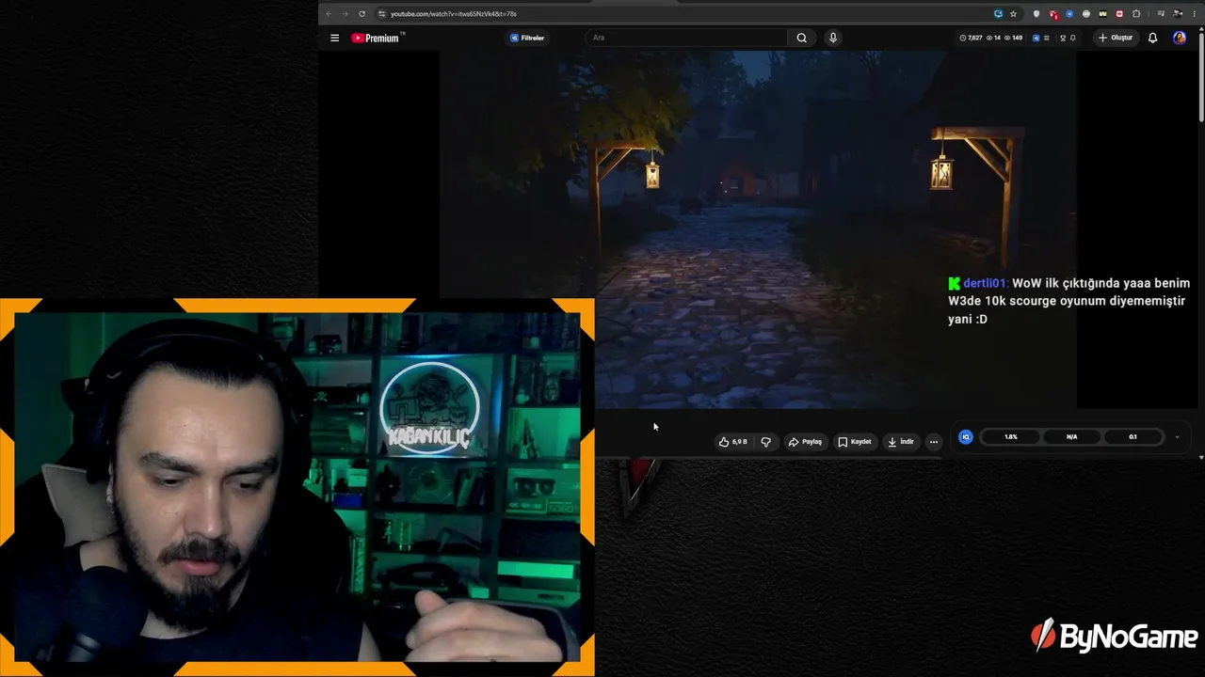Like the video with 6,9 B likes

click(x=733, y=442)
